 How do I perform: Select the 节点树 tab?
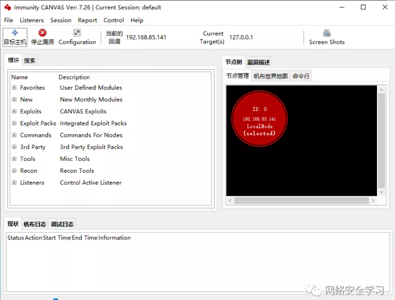tap(234, 62)
